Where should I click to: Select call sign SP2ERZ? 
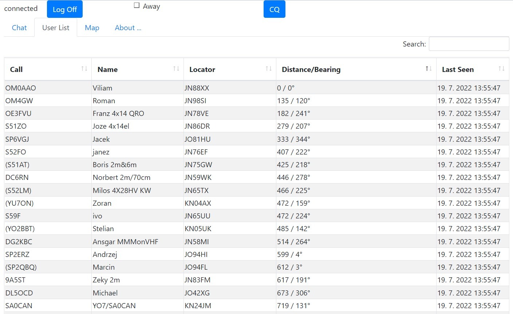coord(17,254)
